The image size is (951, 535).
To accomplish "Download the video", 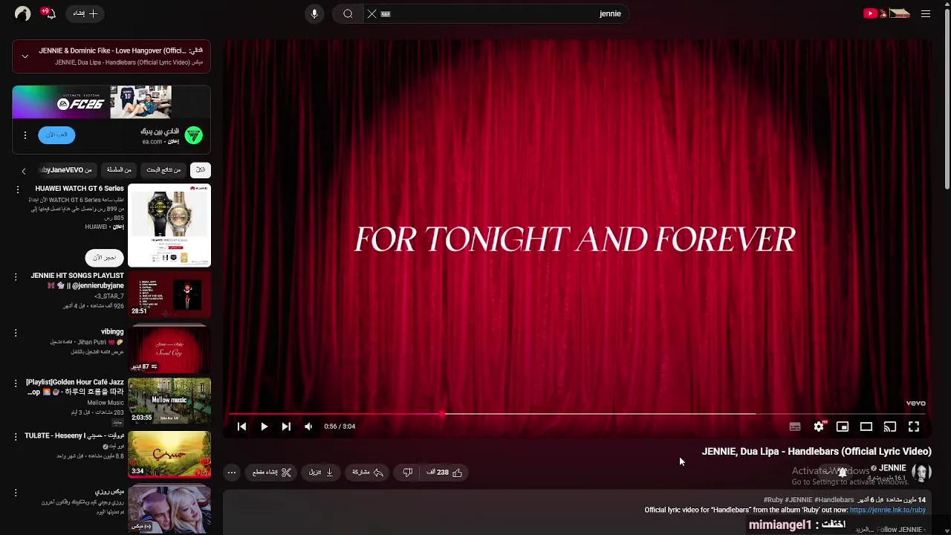I will click(321, 473).
